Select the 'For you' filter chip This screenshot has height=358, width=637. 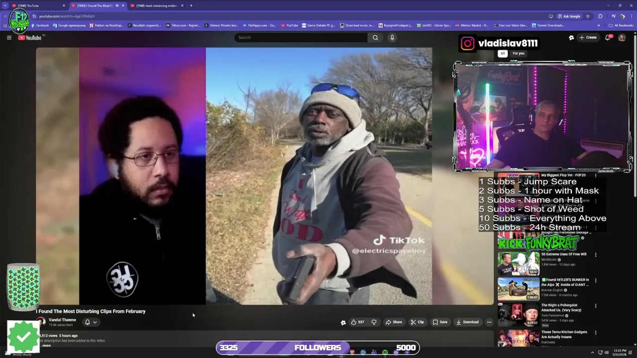tap(519, 53)
